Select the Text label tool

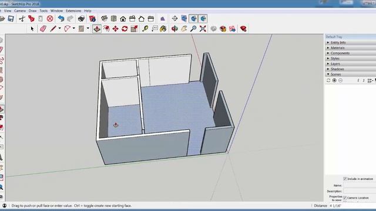(155, 29)
